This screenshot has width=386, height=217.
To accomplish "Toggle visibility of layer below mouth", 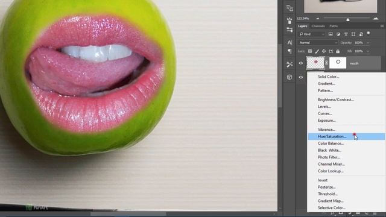I will click(301, 77).
